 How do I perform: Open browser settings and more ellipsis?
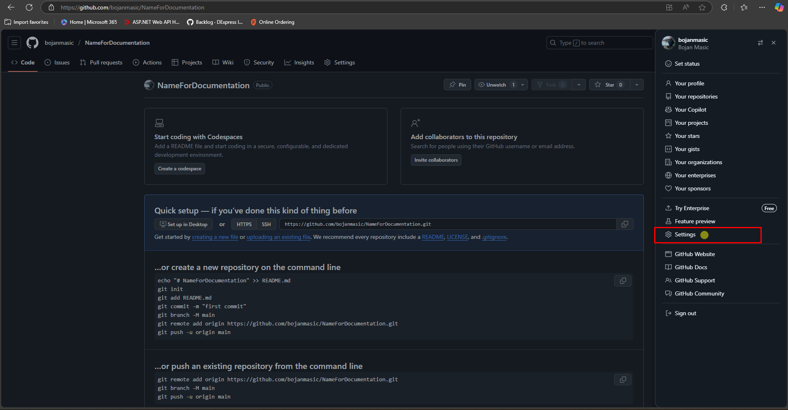762,7
